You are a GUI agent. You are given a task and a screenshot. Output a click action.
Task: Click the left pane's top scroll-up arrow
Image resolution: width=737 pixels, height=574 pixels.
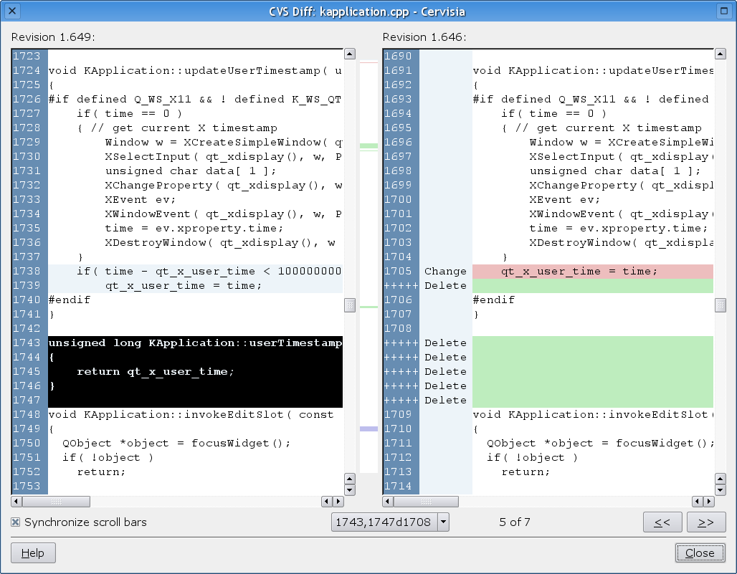pyautogui.click(x=349, y=54)
